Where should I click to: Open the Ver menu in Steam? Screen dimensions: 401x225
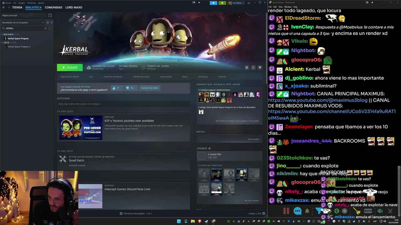[x=15, y=3]
